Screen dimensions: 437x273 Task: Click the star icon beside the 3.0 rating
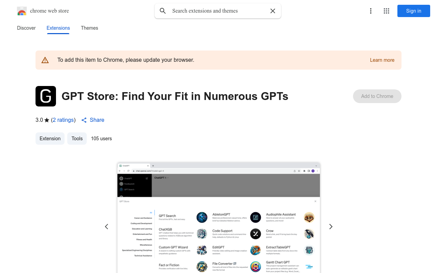pyautogui.click(x=47, y=120)
